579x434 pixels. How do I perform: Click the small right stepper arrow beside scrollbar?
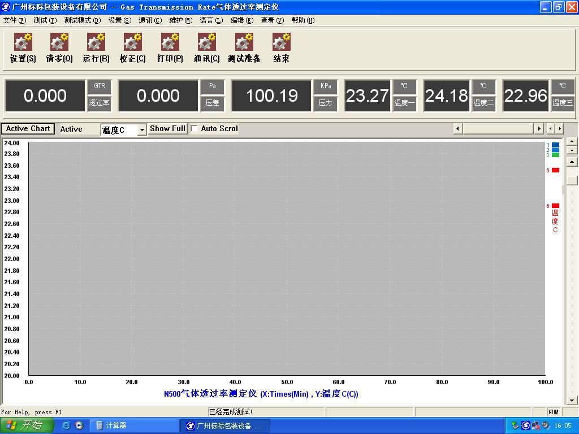pyautogui.click(x=559, y=128)
